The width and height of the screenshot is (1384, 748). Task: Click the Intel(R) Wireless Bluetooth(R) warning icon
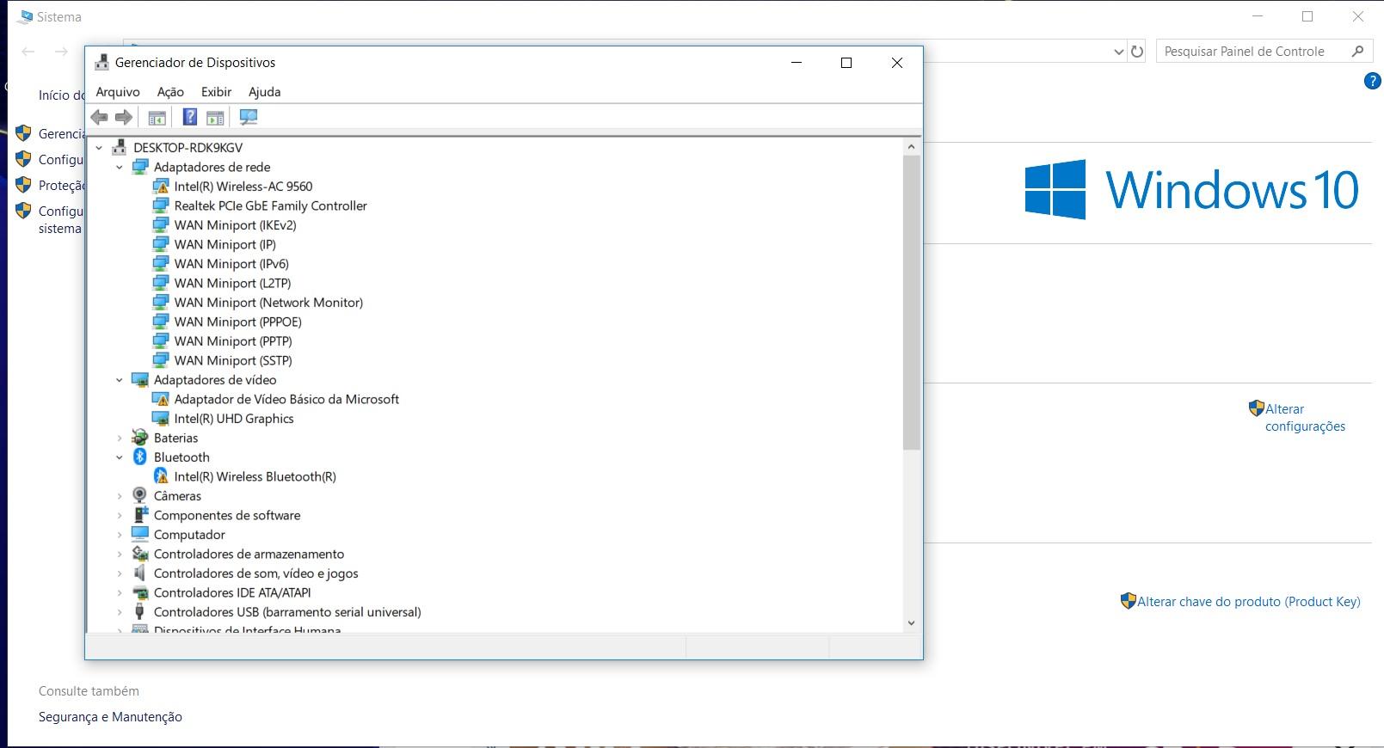(161, 476)
